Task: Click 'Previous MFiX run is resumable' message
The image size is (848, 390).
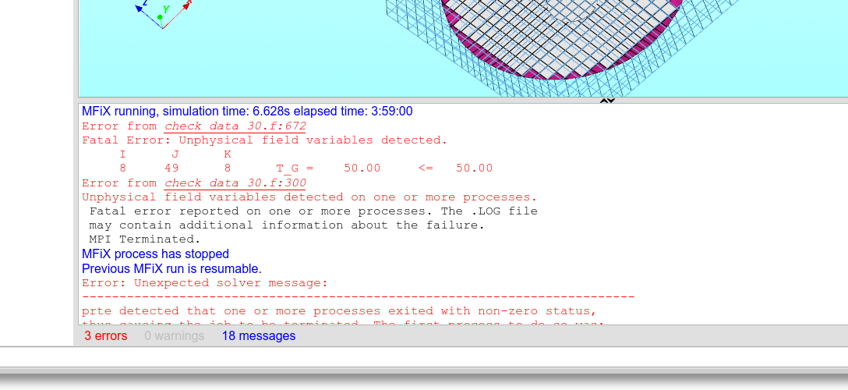Action: pos(171,268)
